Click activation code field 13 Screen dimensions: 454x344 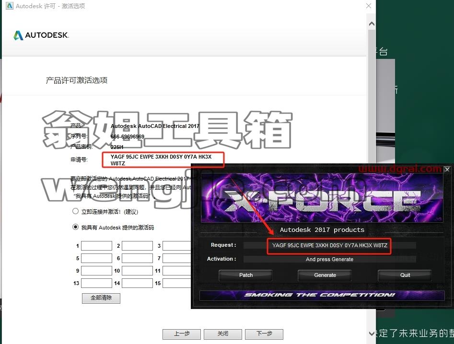[96, 283]
